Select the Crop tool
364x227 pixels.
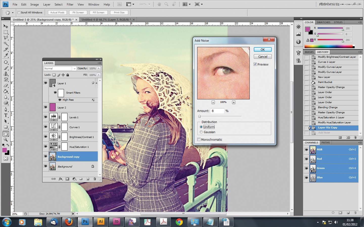6,49
